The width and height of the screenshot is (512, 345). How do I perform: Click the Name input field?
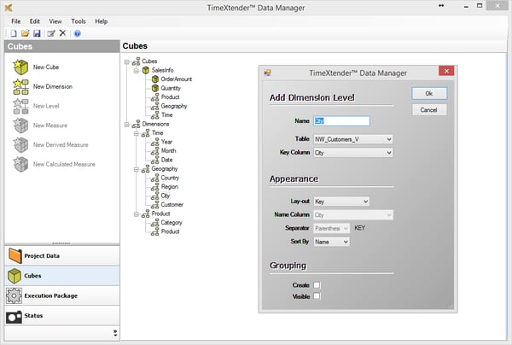pyautogui.click(x=341, y=121)
